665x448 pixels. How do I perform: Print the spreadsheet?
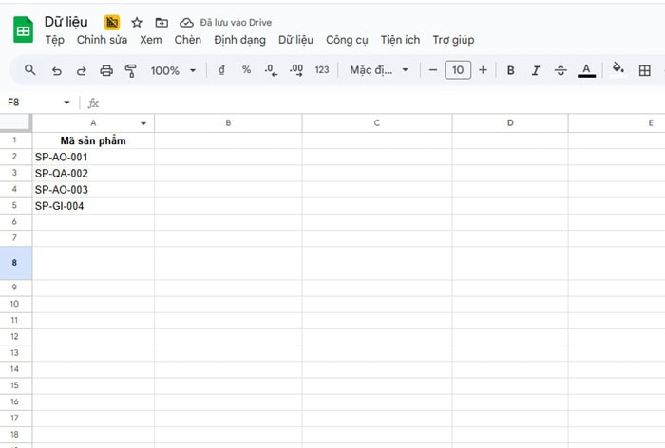pos(106,70)
